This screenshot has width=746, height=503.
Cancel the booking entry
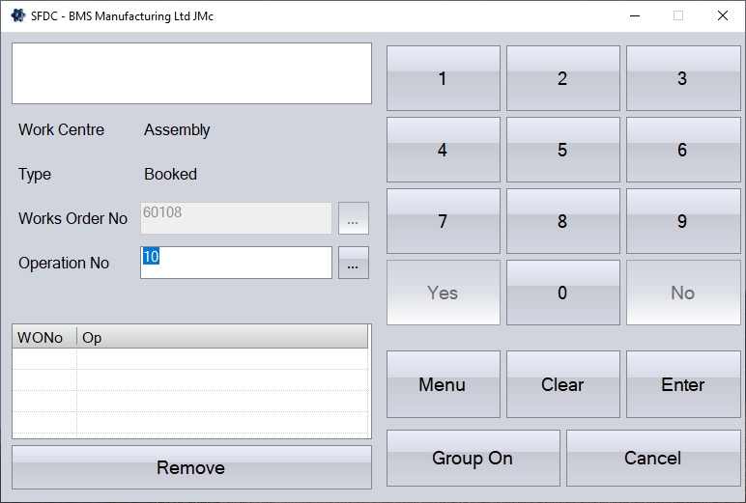click(x=653, y=458)
